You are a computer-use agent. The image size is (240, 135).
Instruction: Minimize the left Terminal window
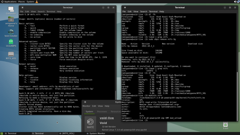(x=103, y=7)
